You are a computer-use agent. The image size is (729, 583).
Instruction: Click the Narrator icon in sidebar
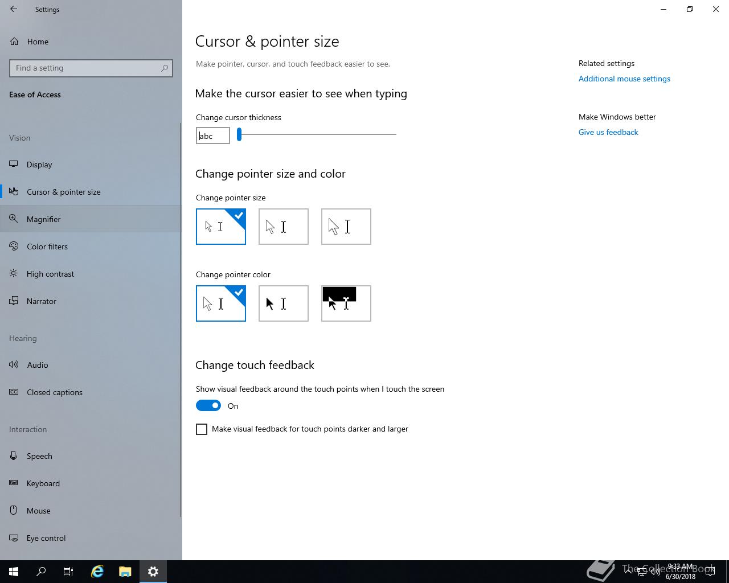[x=14, y=301]
